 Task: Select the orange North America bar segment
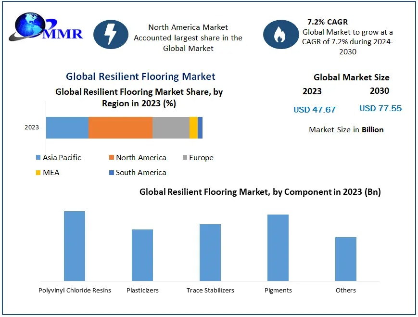[120, 127]
